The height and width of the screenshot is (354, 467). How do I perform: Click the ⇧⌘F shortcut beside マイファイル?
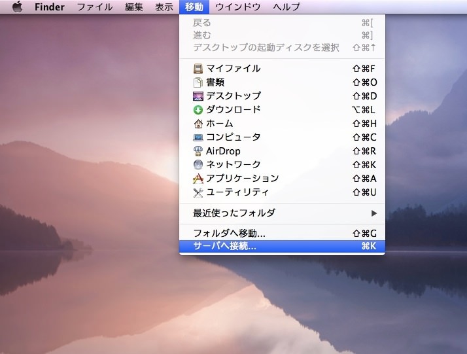click(364, 69)
